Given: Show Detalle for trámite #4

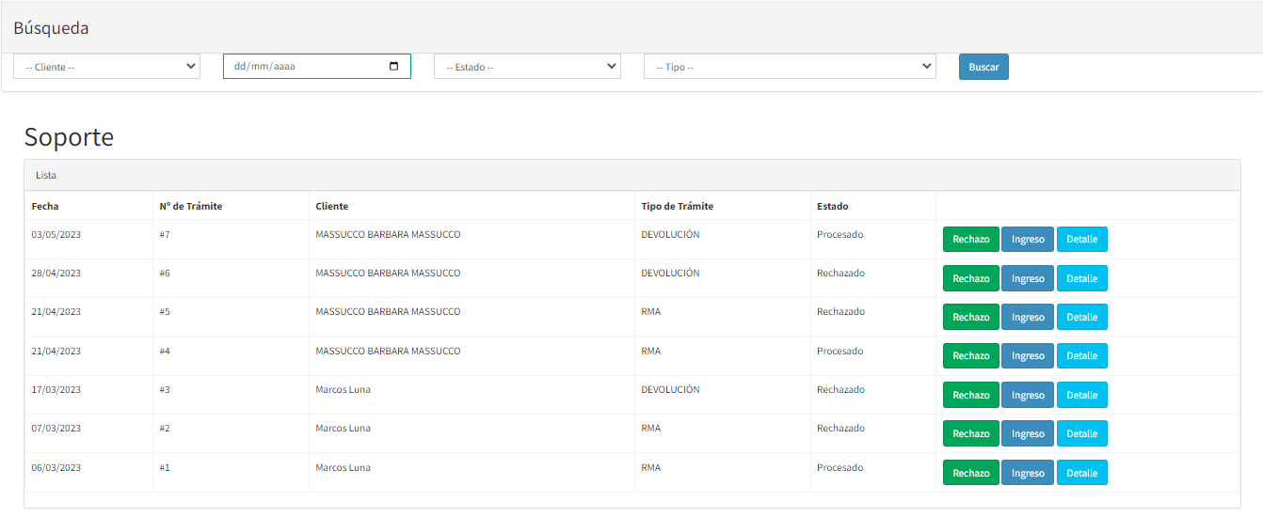Looking at the screenshot, I should [x=1081, y=356].
